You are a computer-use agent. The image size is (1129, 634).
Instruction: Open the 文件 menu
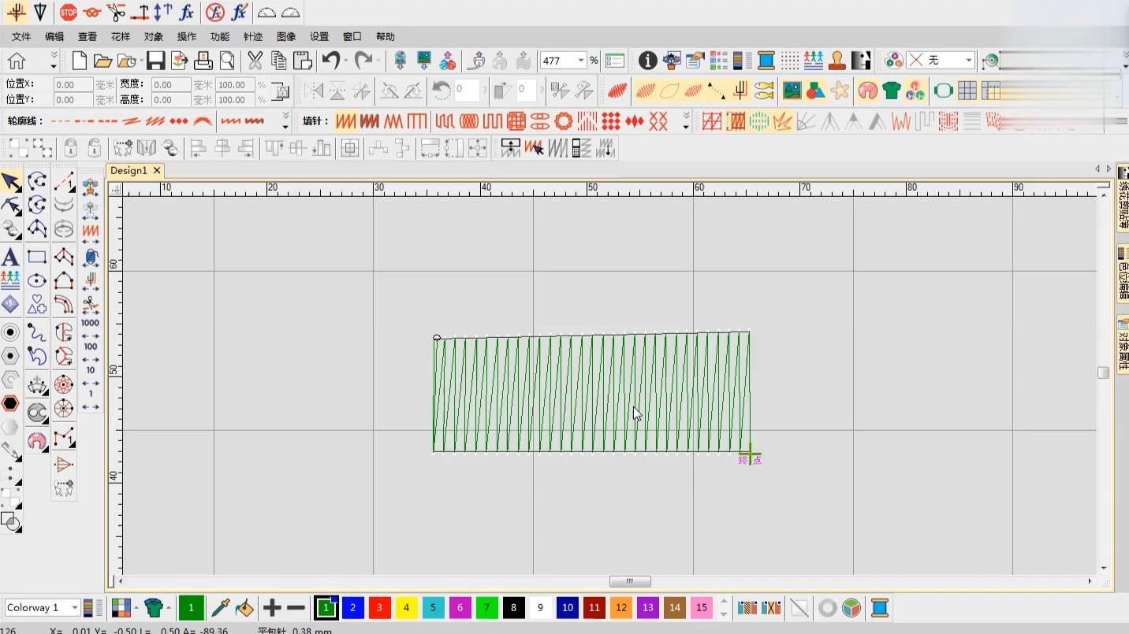pyautogui.click(x=21, y=37)
